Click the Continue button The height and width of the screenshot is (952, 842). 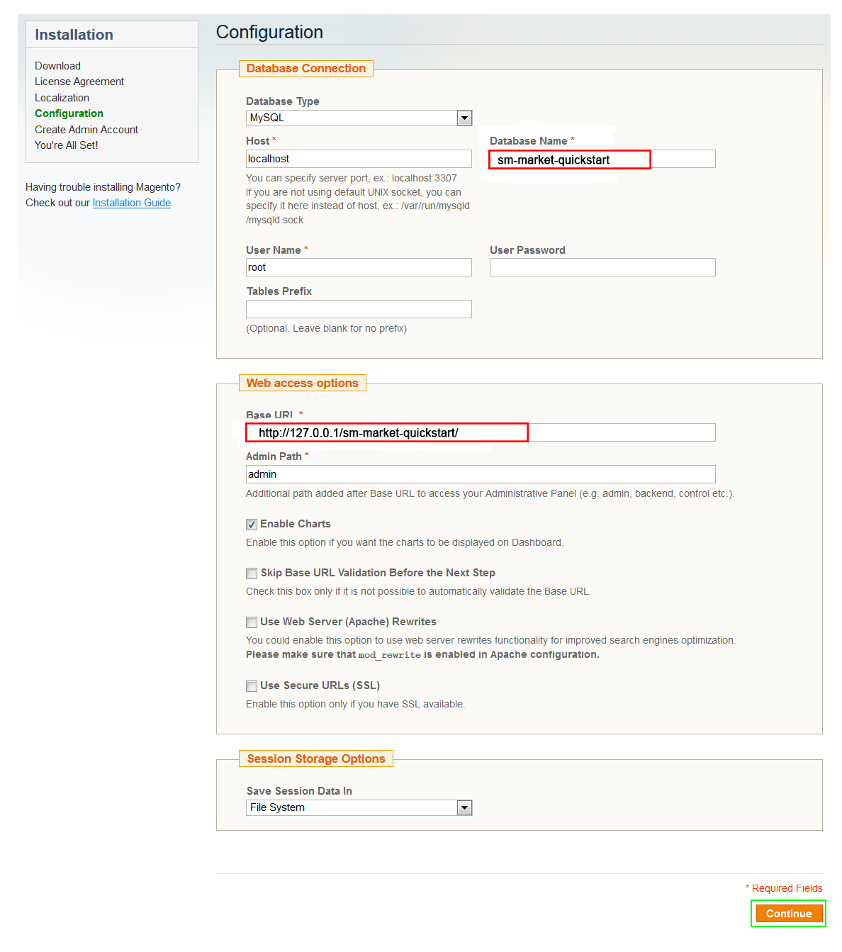click(x=789, y=914)
